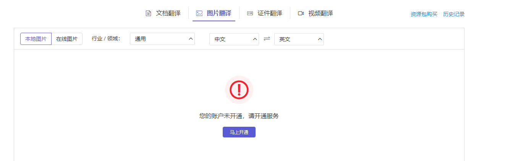Image resolution: width=505 pixels, height=161 pixels.
Task: Go to the 视频翻译 tab
Action: pyautogui.click(x=316, y=13)
